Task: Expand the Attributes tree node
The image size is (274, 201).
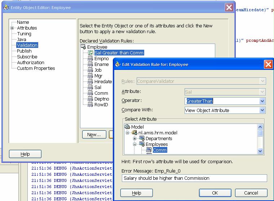Action: [12, 28]
